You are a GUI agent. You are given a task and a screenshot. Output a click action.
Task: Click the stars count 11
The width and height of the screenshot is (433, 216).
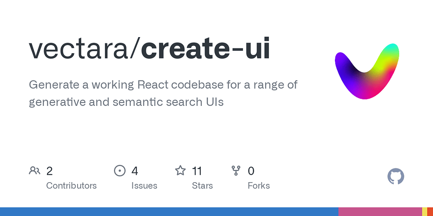197,171
